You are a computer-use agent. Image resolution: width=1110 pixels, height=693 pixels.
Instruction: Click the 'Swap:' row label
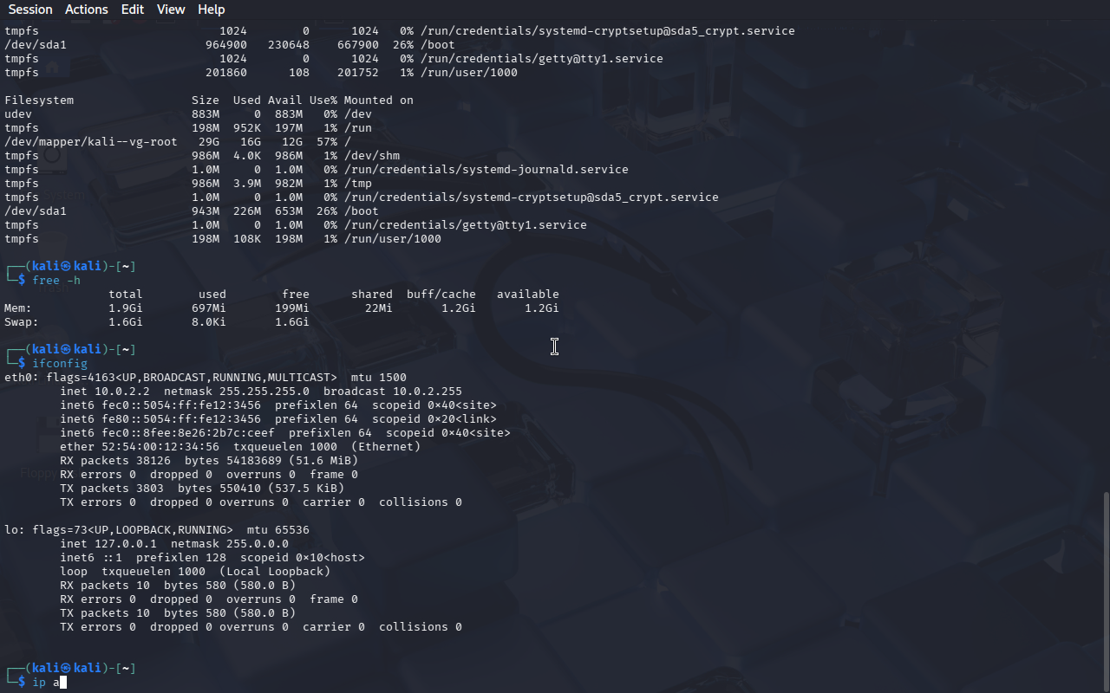click(x=22, y=322)
